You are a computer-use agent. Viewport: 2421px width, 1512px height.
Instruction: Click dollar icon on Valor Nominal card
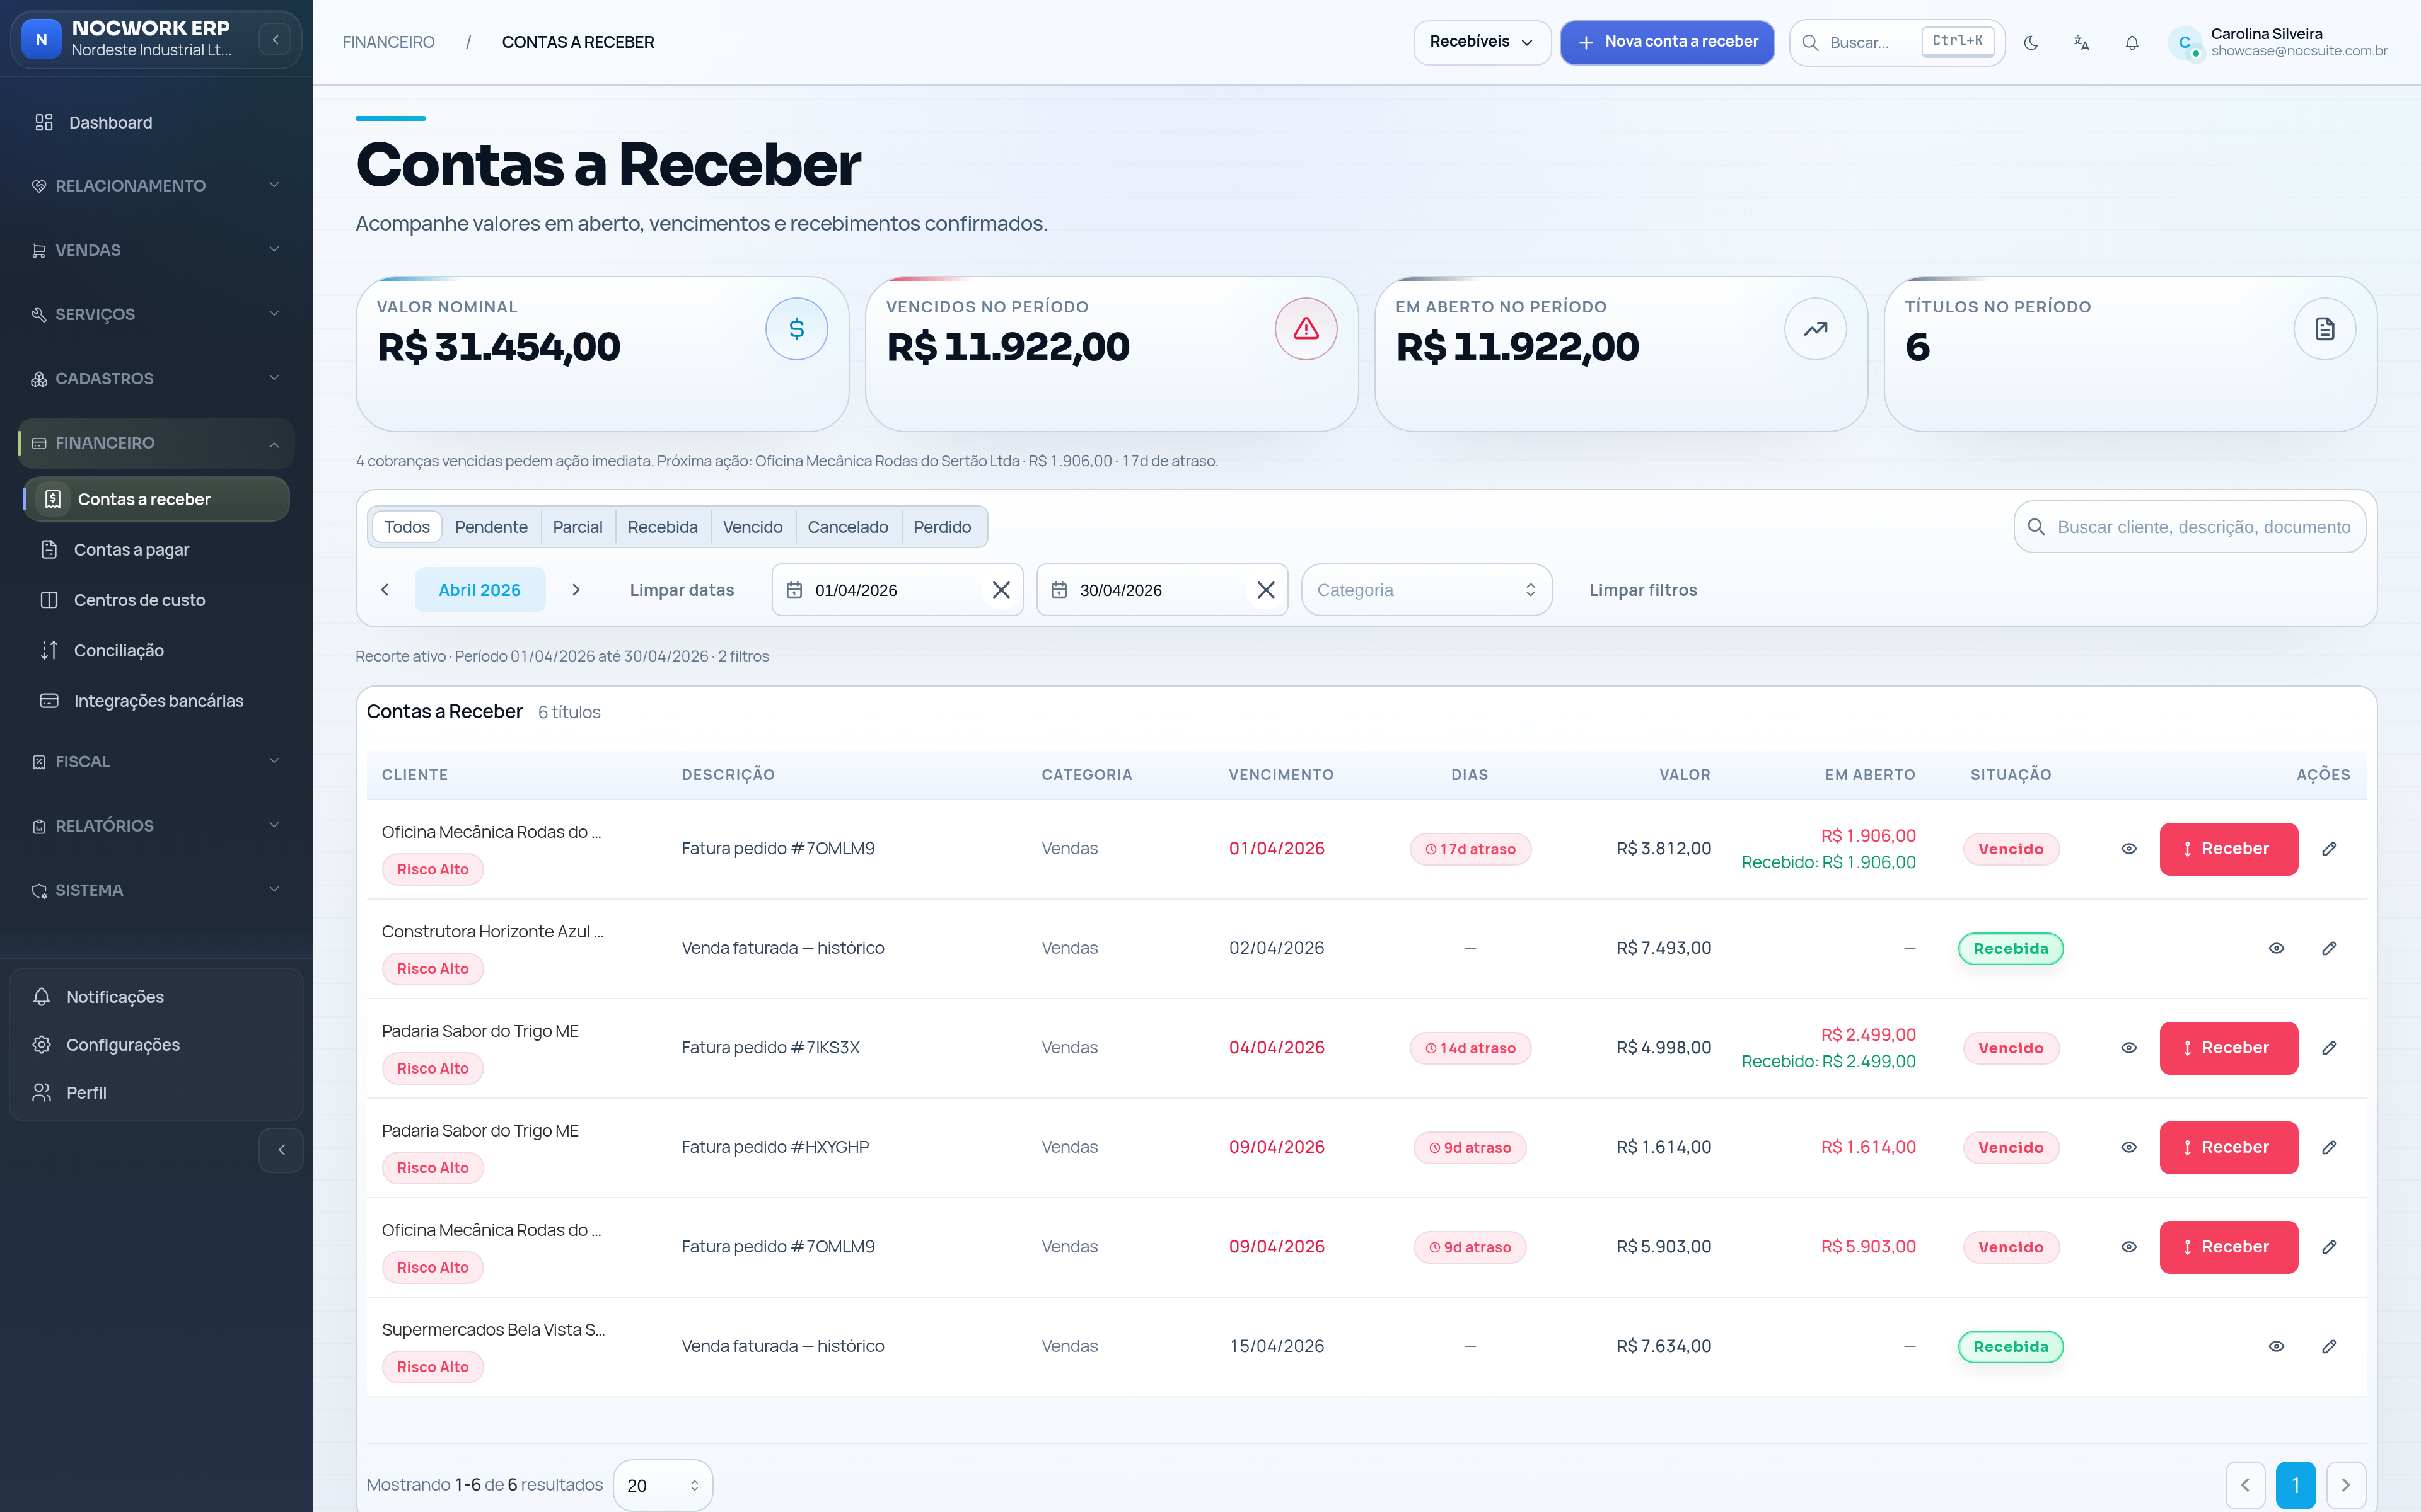point(796,329)
